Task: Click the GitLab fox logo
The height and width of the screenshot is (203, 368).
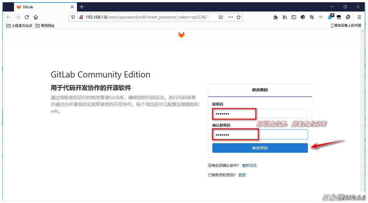Action: 181,35
